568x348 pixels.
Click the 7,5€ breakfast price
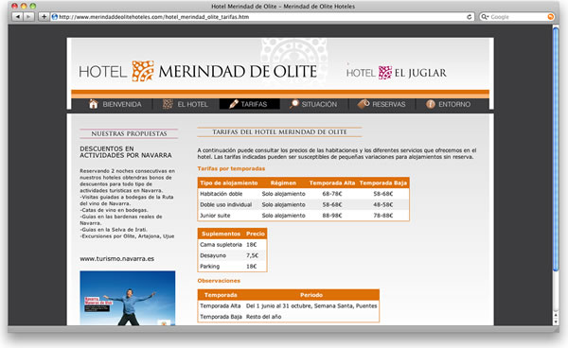252,255
